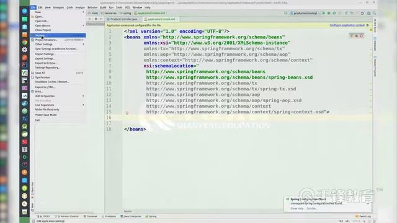The height and width of the screenshot is (223, 397).
Task: Select Print in the File menu
Action: (x=58, y=92)
